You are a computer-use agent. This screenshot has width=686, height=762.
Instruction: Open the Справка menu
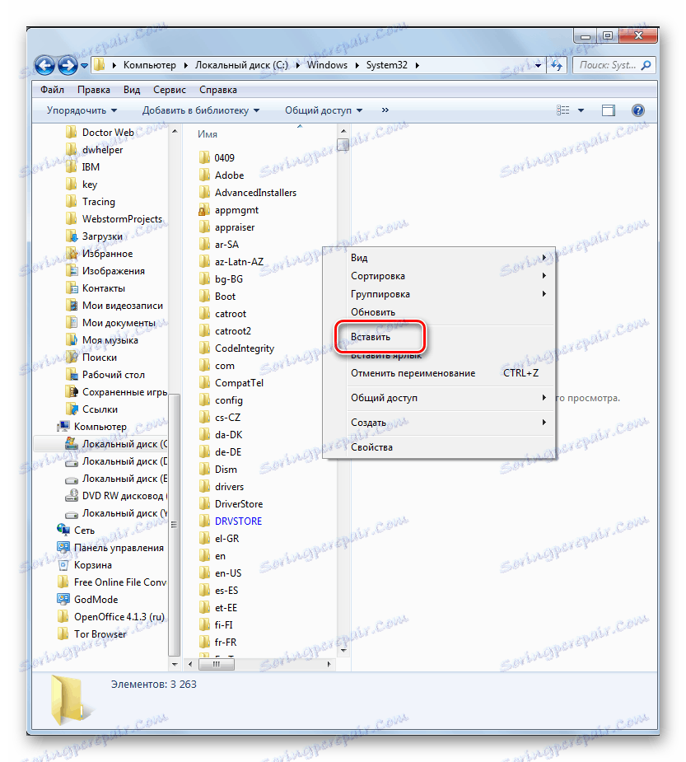coord(218,90)
